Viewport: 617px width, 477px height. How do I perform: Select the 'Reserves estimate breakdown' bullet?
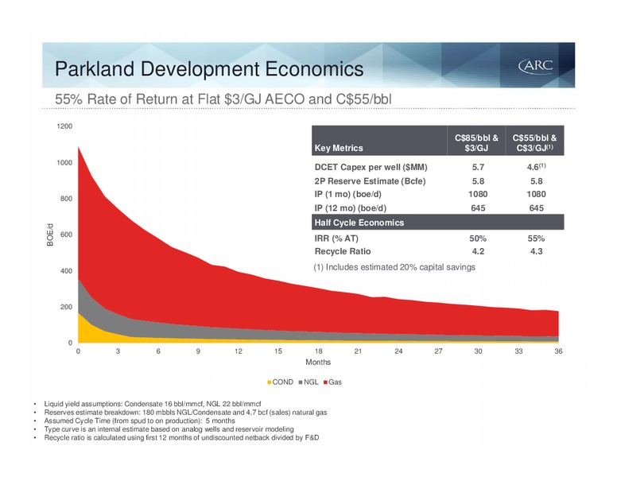click(185, 413)
